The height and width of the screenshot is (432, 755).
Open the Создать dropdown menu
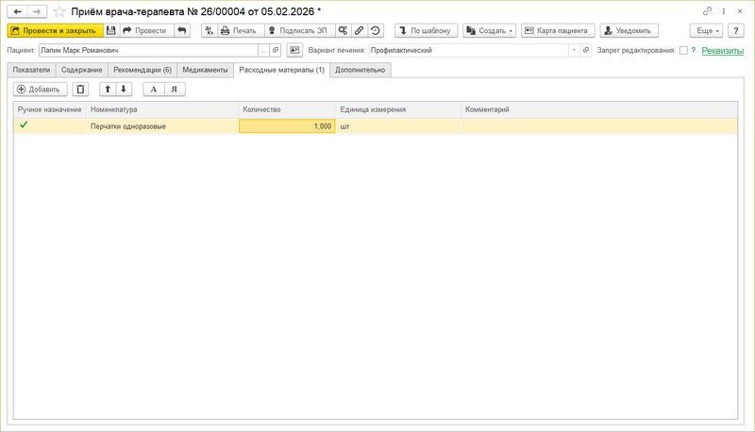[489, 30]
